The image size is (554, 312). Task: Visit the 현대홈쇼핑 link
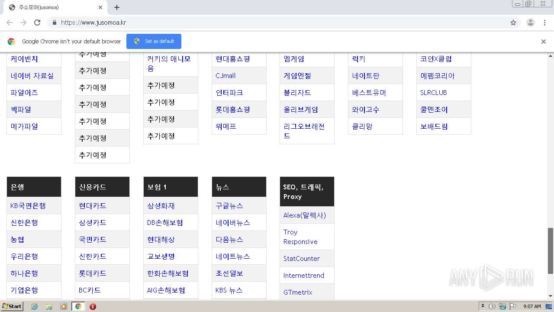click(233, 59)
